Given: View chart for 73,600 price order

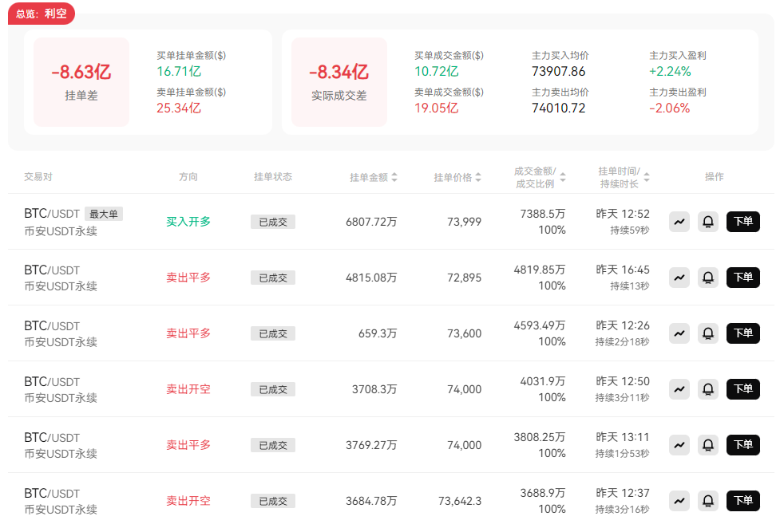Looking at the screenshot, I should coord(679,333).
